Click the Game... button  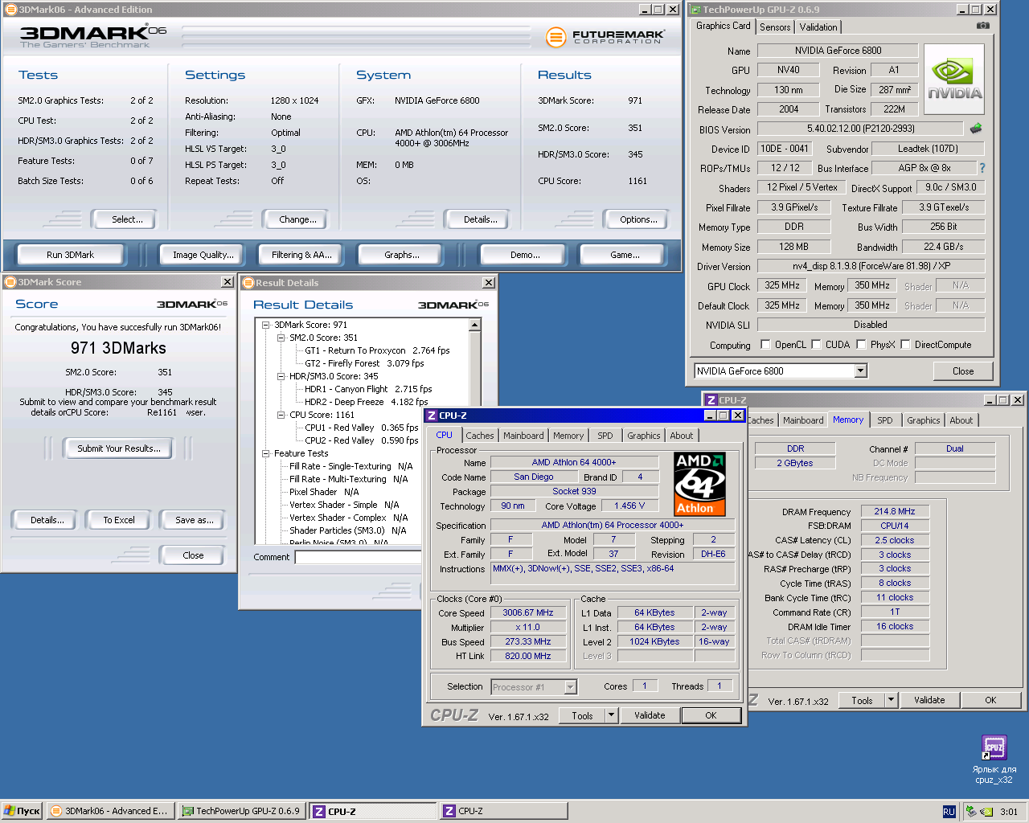pos(625,255)
